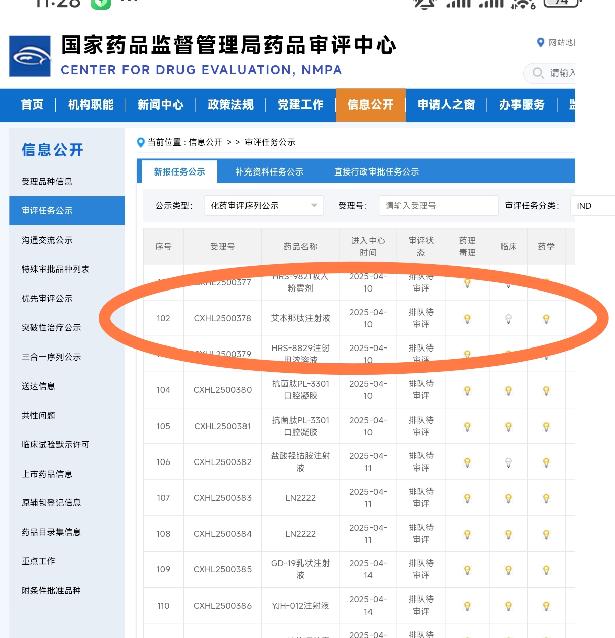Open 信息公开 in the top navigation
Image resolution: width=615 pixels, height=638 pixels.
pyautogui.click(x=371, y=105)
